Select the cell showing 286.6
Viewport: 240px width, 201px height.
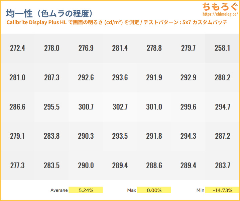[x=17, y=107]
